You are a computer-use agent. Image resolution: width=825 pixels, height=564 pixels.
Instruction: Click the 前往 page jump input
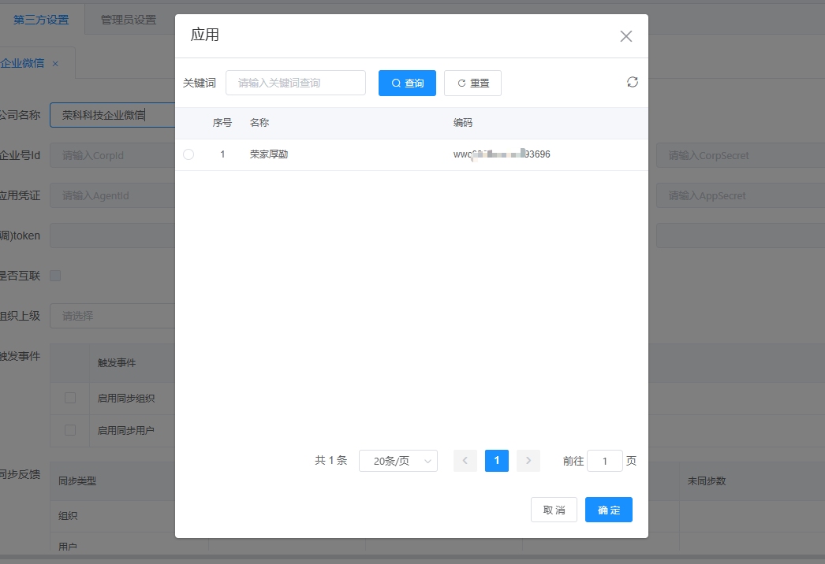tap(605, 461)
